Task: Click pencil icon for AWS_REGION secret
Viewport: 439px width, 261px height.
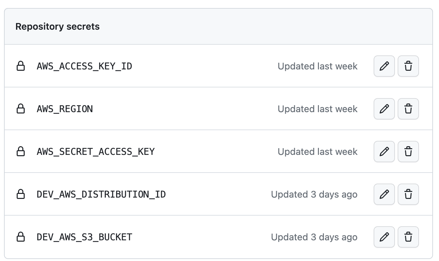Action: pos(384,109)
